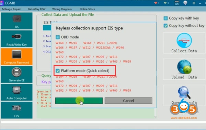The width and height of the screenshot is (206, 130).
Task: Open the Online Store menu
Action: point(87,9)
